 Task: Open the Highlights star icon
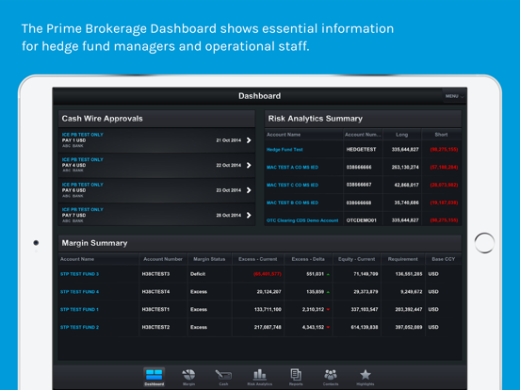click(366, 375)
